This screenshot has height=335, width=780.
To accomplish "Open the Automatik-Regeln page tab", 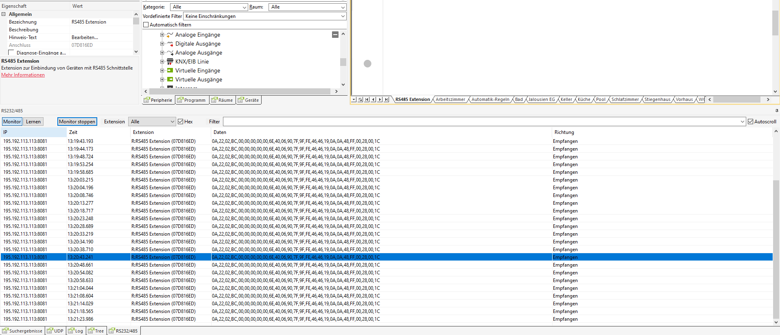I will click(490, 99).
